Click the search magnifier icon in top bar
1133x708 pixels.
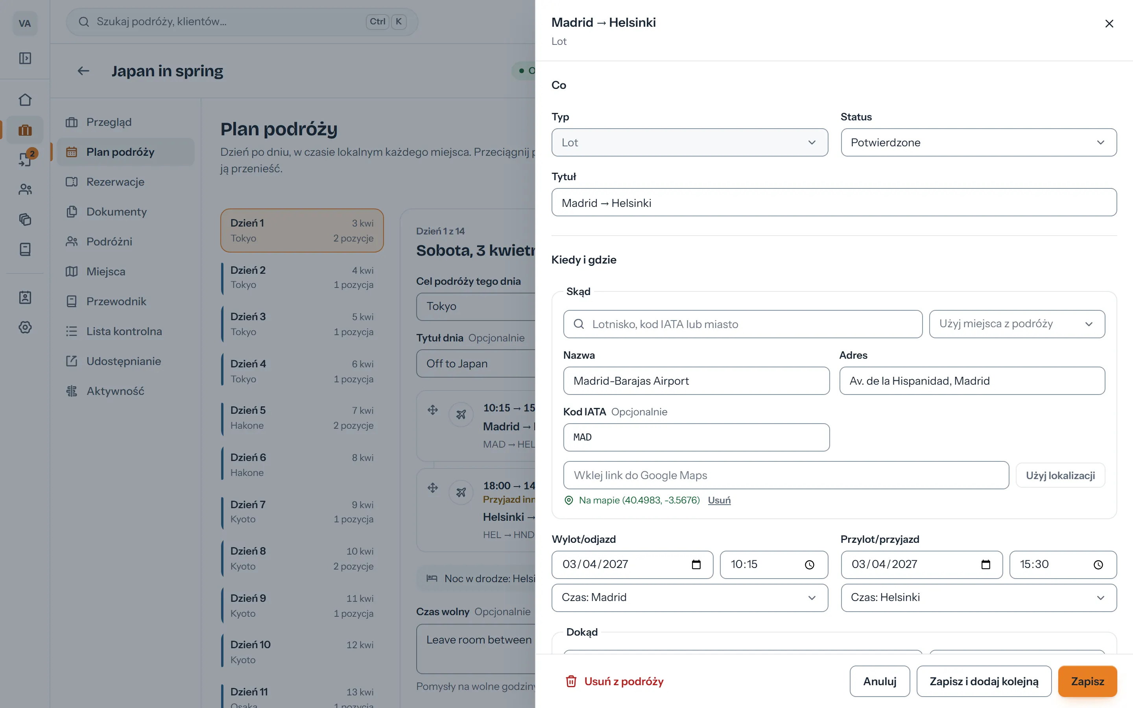tap(84, 22)
